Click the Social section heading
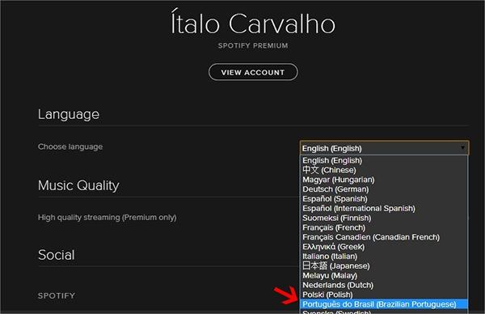The image size is (485, 314). tap(57, 255)
